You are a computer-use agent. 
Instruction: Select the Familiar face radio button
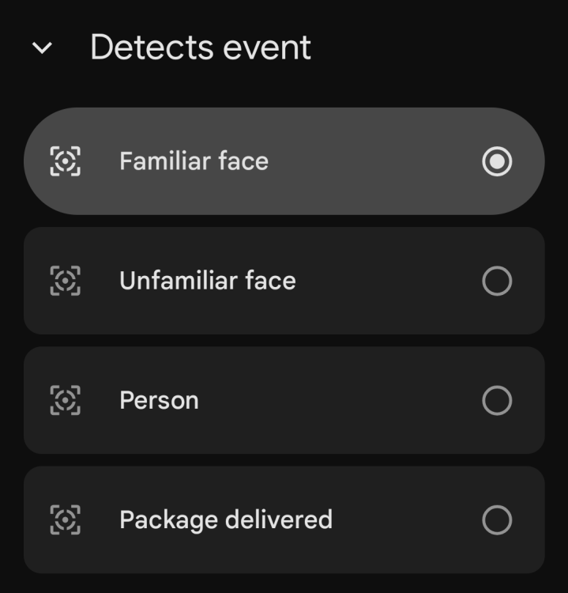[x=497, y=161]
